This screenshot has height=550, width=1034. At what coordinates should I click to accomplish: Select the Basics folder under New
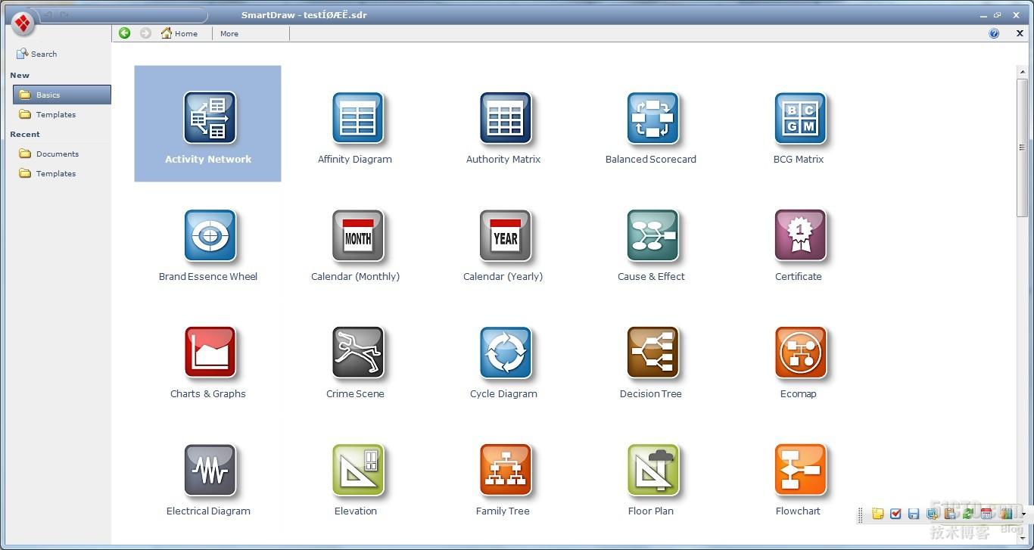62,95
